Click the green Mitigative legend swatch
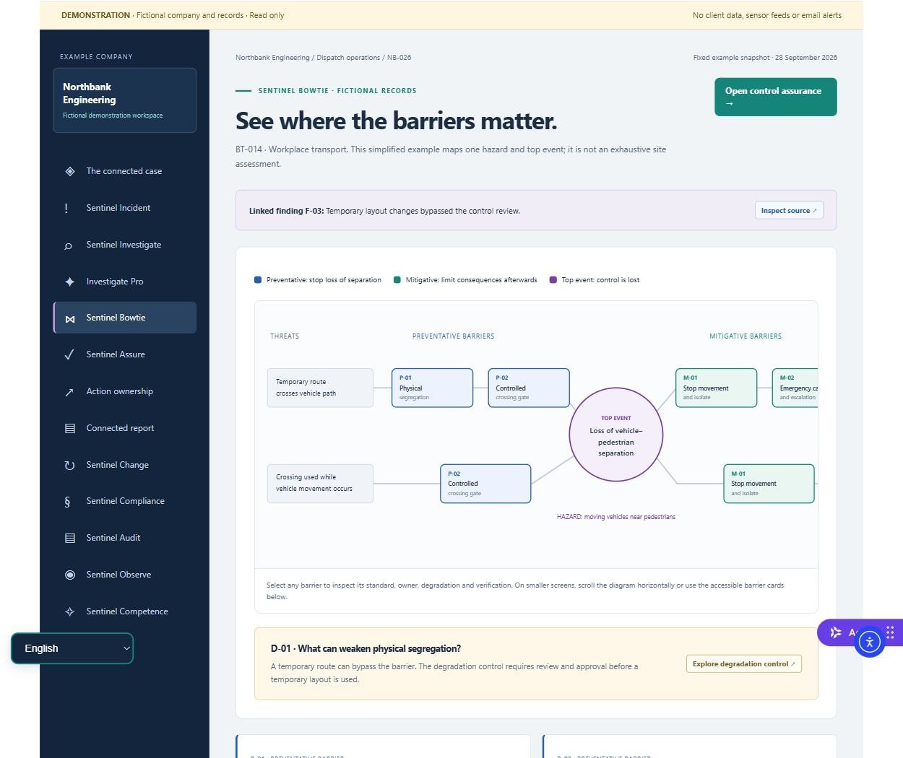This screenshot has width=903, height=758. click(x=397, y=280)
